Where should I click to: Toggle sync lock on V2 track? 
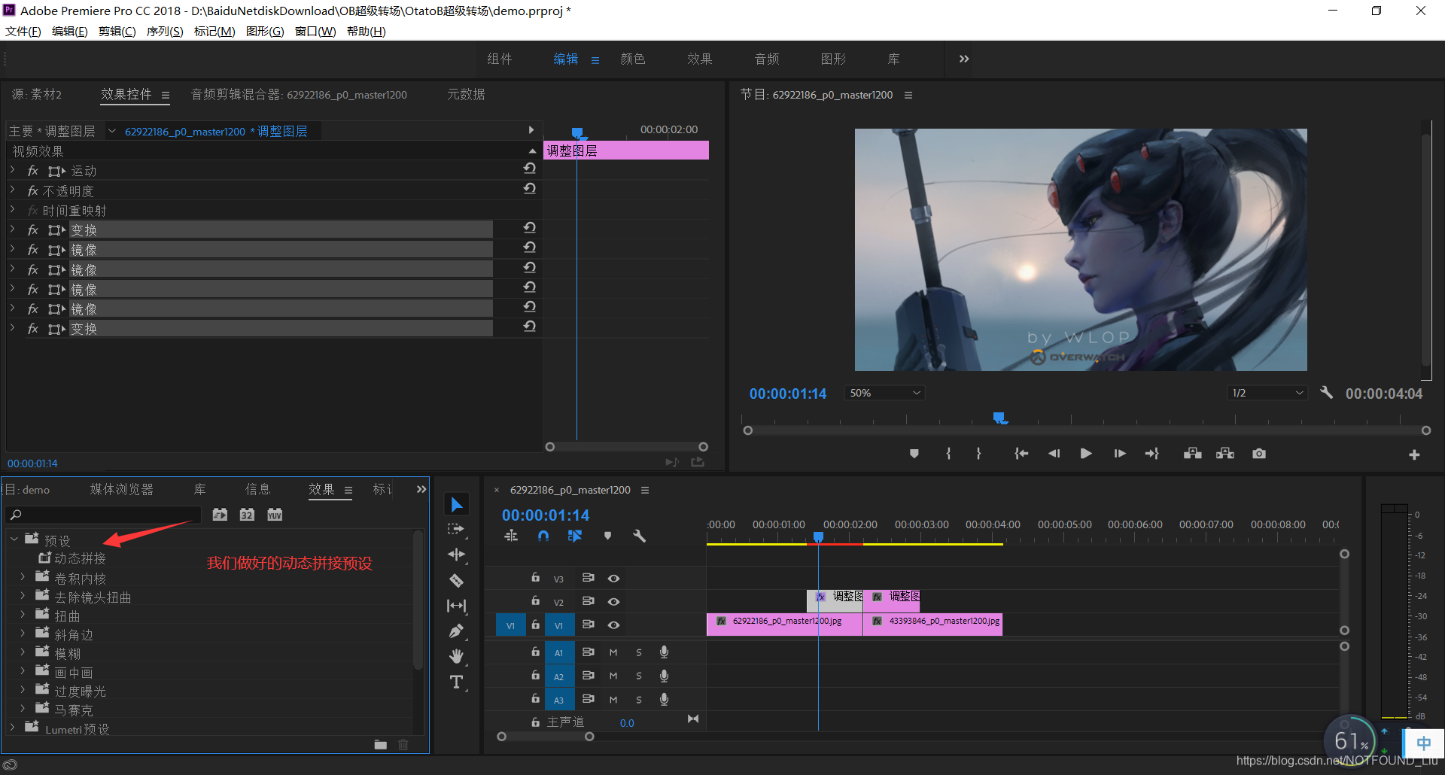[589, 601]
